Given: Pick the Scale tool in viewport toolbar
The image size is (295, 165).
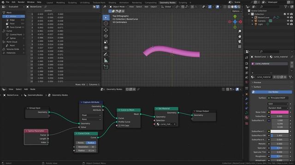Looking at the screenshot, I should (x=106, y=42).
